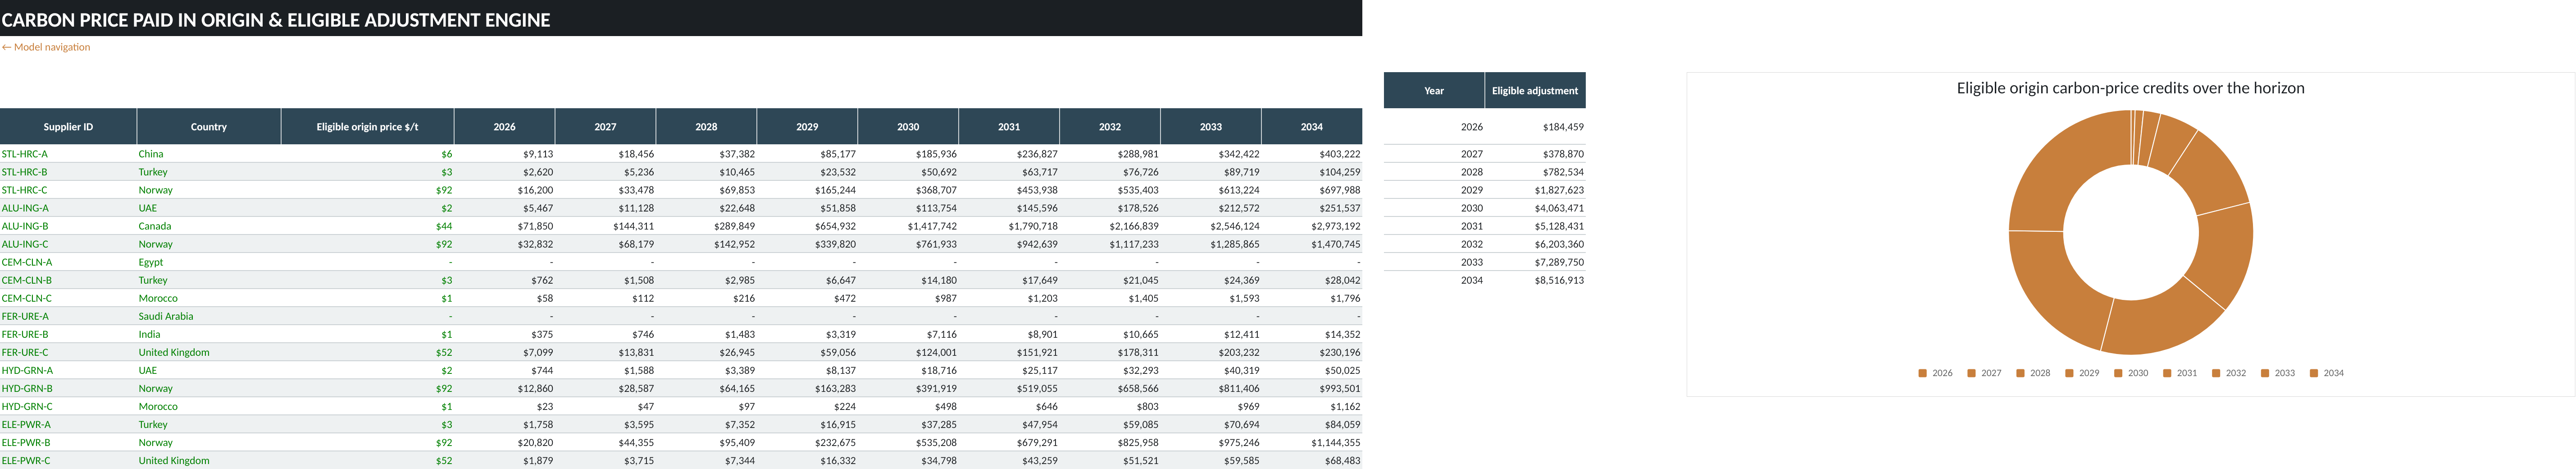Select the $1,470,745 value for ALU-ING-C
Screen dimensions: 2576x469
tap(1312, 244)
